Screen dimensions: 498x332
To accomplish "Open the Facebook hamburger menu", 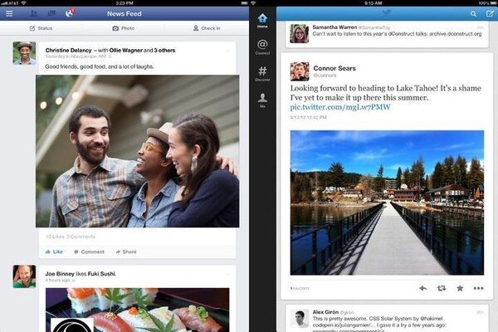I will click(x=9, y=13).
